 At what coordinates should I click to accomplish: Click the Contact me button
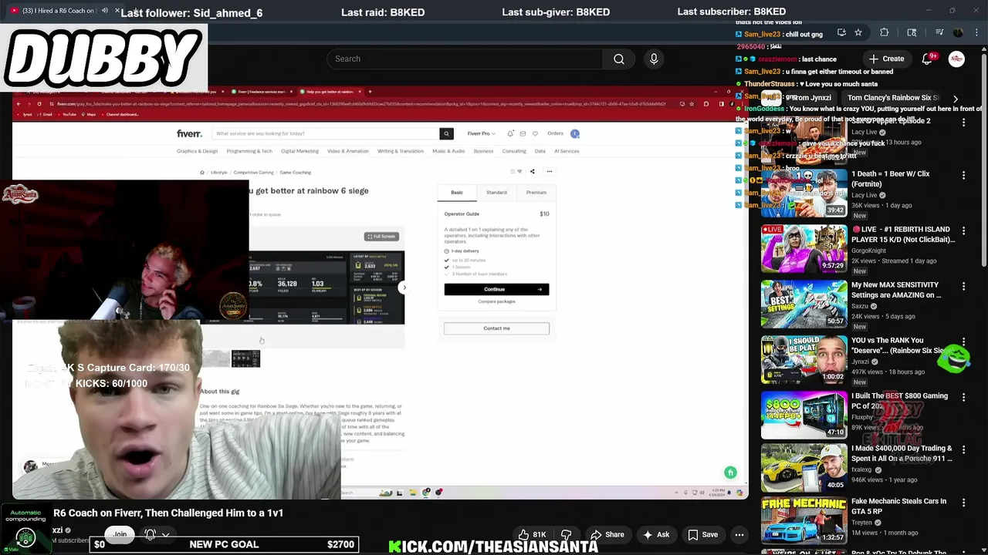tap(496, 328)
